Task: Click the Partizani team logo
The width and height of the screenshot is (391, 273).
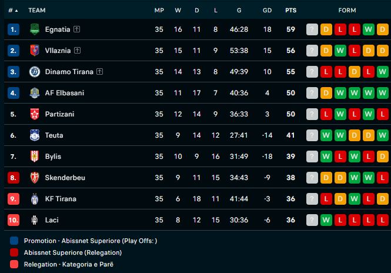Action: click(34, 114)
